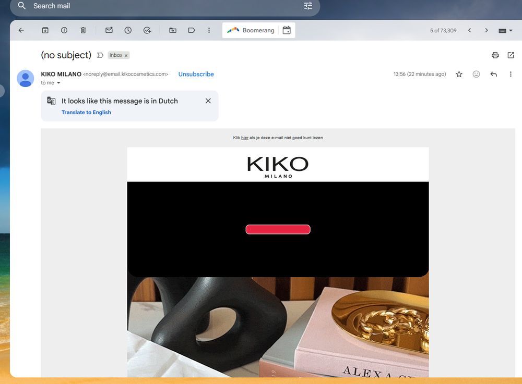Screen dimensions: 522x384
Task: Click the '5 of 73,309' counter
Action: click(443, 31)
